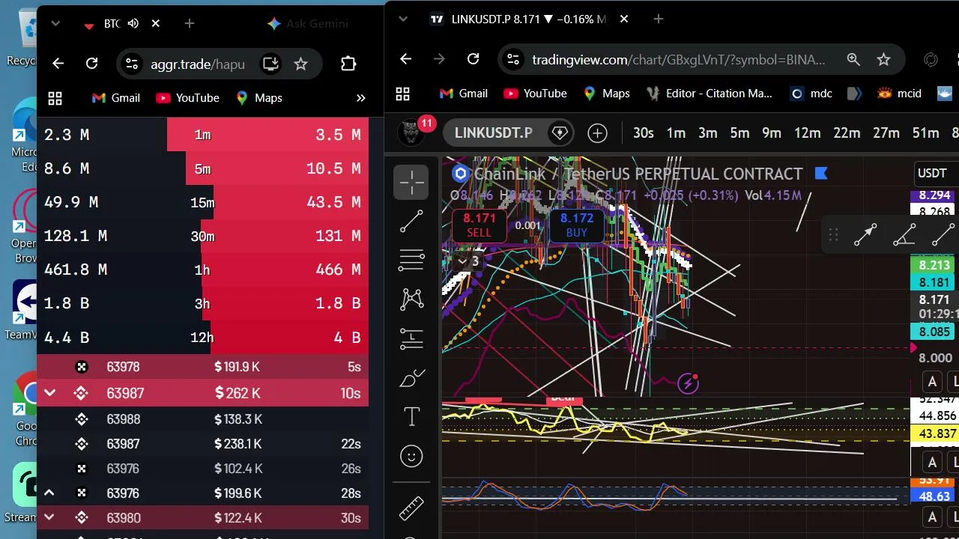Open the zoom magnifier icon in TradingView address bar
Image resolution: width=959 pixels, height=539 pixels.
[x=853, y=59]
